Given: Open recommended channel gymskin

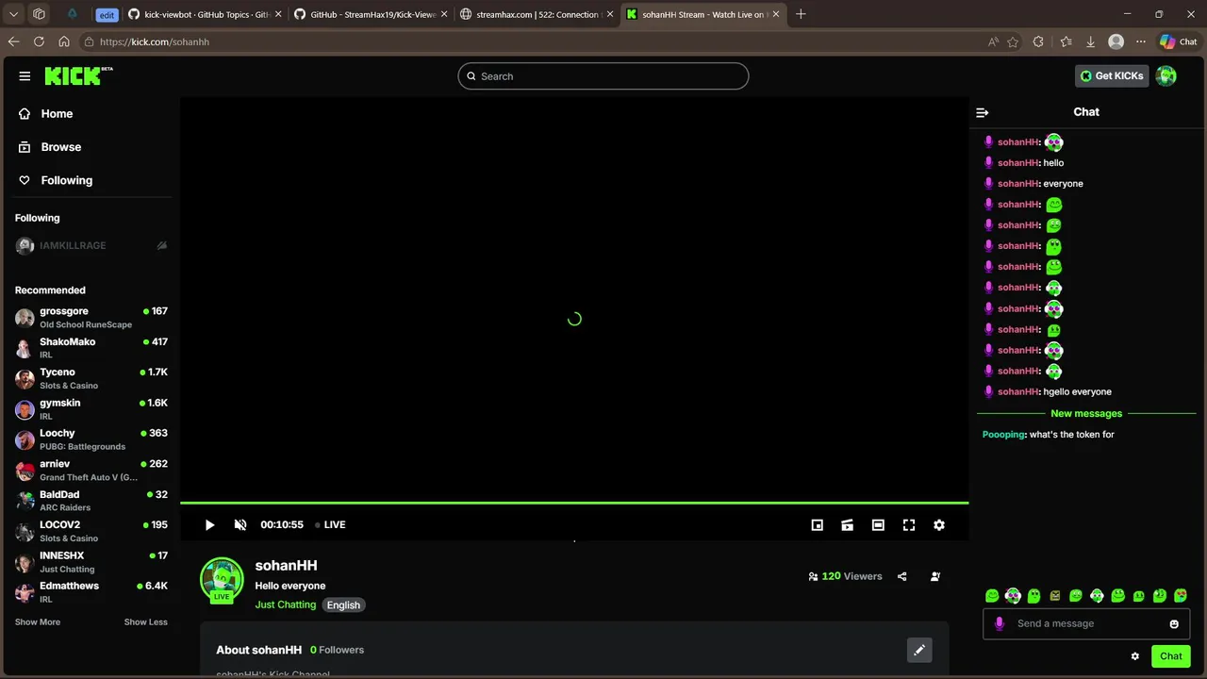Looking at the screenshot, I should tap(91, 408).
